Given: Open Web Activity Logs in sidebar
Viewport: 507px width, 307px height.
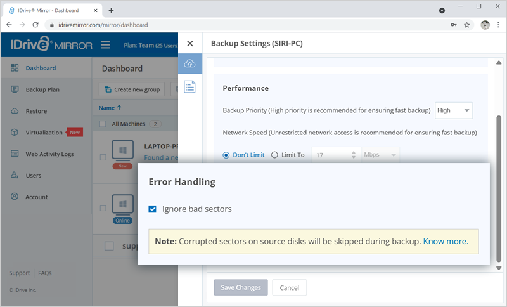Looking at the screenshot, I should (49, 153).
